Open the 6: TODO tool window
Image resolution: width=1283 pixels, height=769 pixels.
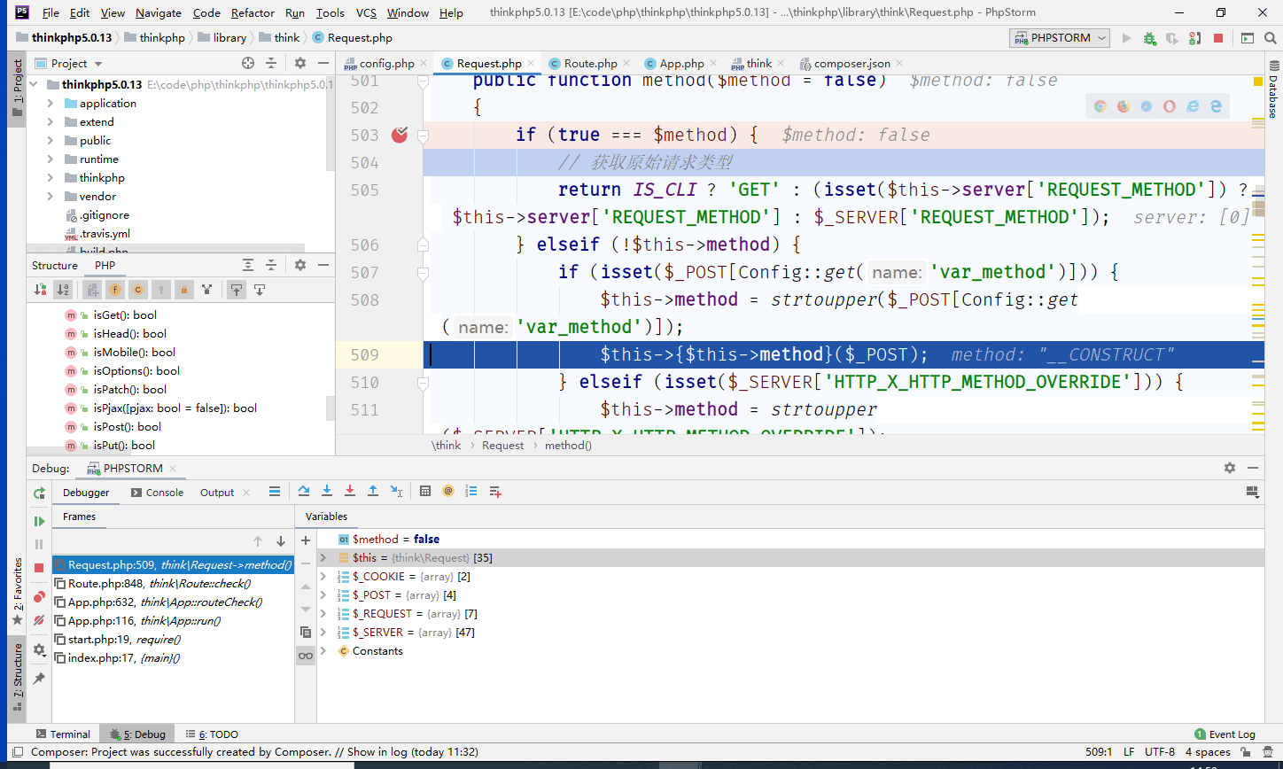pyautogui.click(x=212, y=734)
